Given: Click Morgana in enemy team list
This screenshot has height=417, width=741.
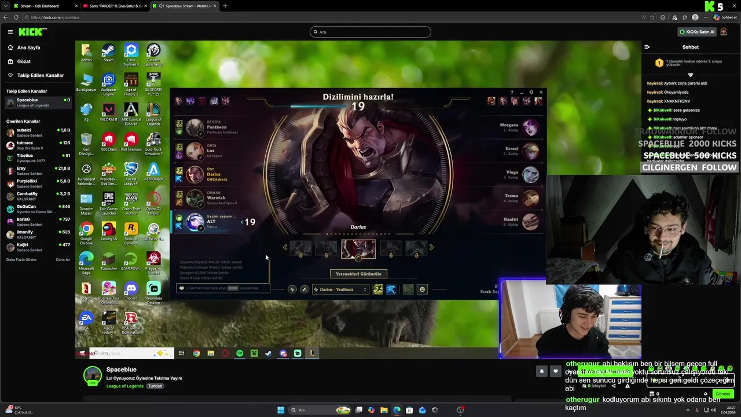Looking at the screenshot, I should (x=519, y=127).
